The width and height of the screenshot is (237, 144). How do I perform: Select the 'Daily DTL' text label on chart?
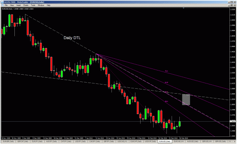click(x=72, y=38)
